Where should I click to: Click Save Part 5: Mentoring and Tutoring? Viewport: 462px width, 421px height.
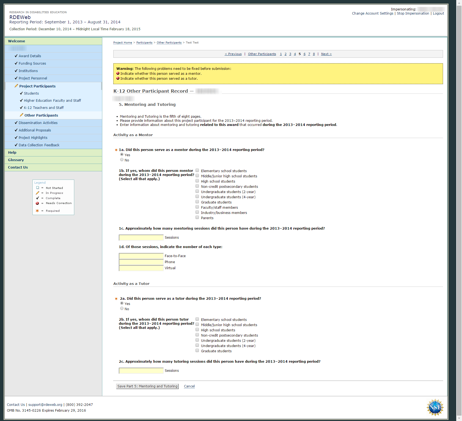click(147, 386)
